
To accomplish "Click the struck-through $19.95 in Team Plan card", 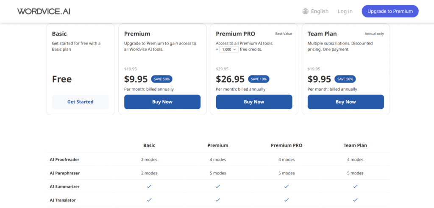I will point(314,69).
